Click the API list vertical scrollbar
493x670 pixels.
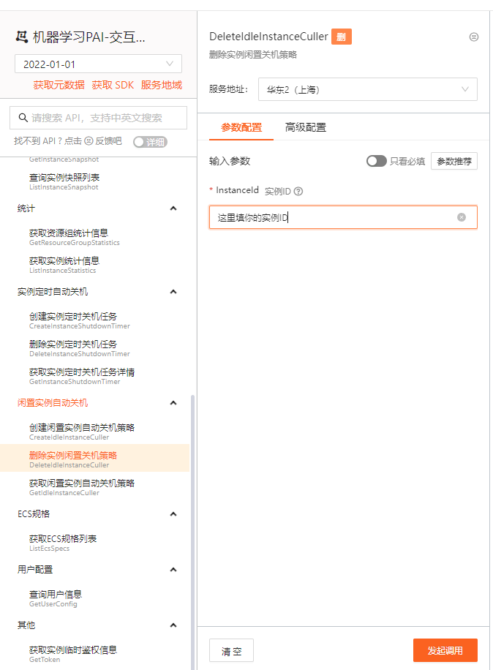(193, 512)
